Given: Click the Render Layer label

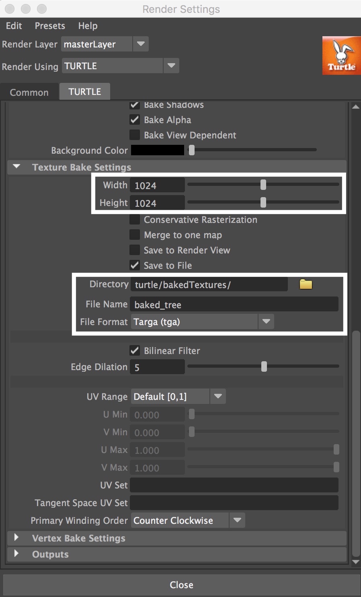Looking at the screenshot, I should coord(30,44).
